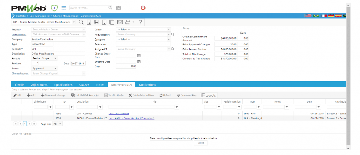
Task: Open the hamburger main menu
Action: 64,8
